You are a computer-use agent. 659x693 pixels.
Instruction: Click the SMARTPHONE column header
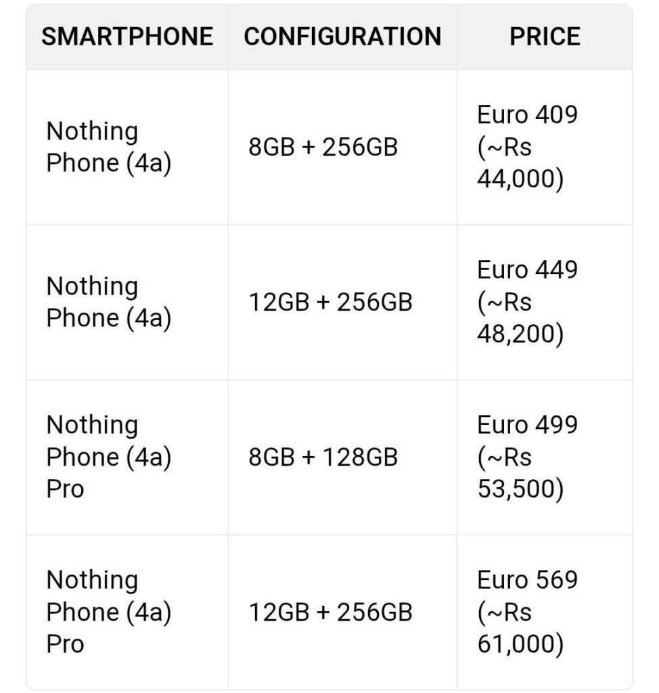[x=127, y=37]
